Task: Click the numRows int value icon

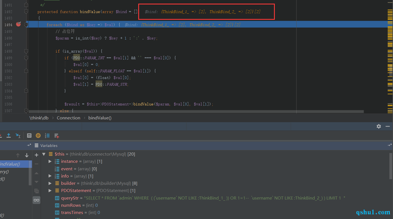Action: pyautogui.click(x=57, y=205)
